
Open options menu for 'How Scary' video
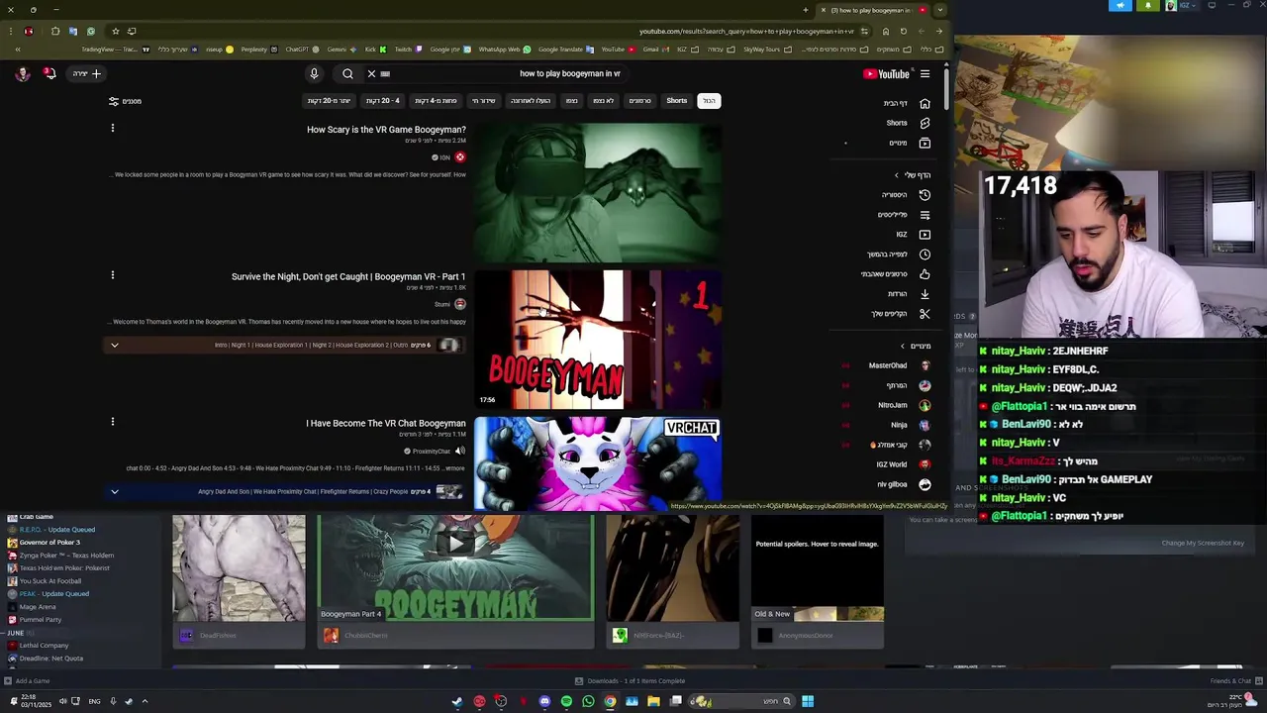tap(113, 128)
